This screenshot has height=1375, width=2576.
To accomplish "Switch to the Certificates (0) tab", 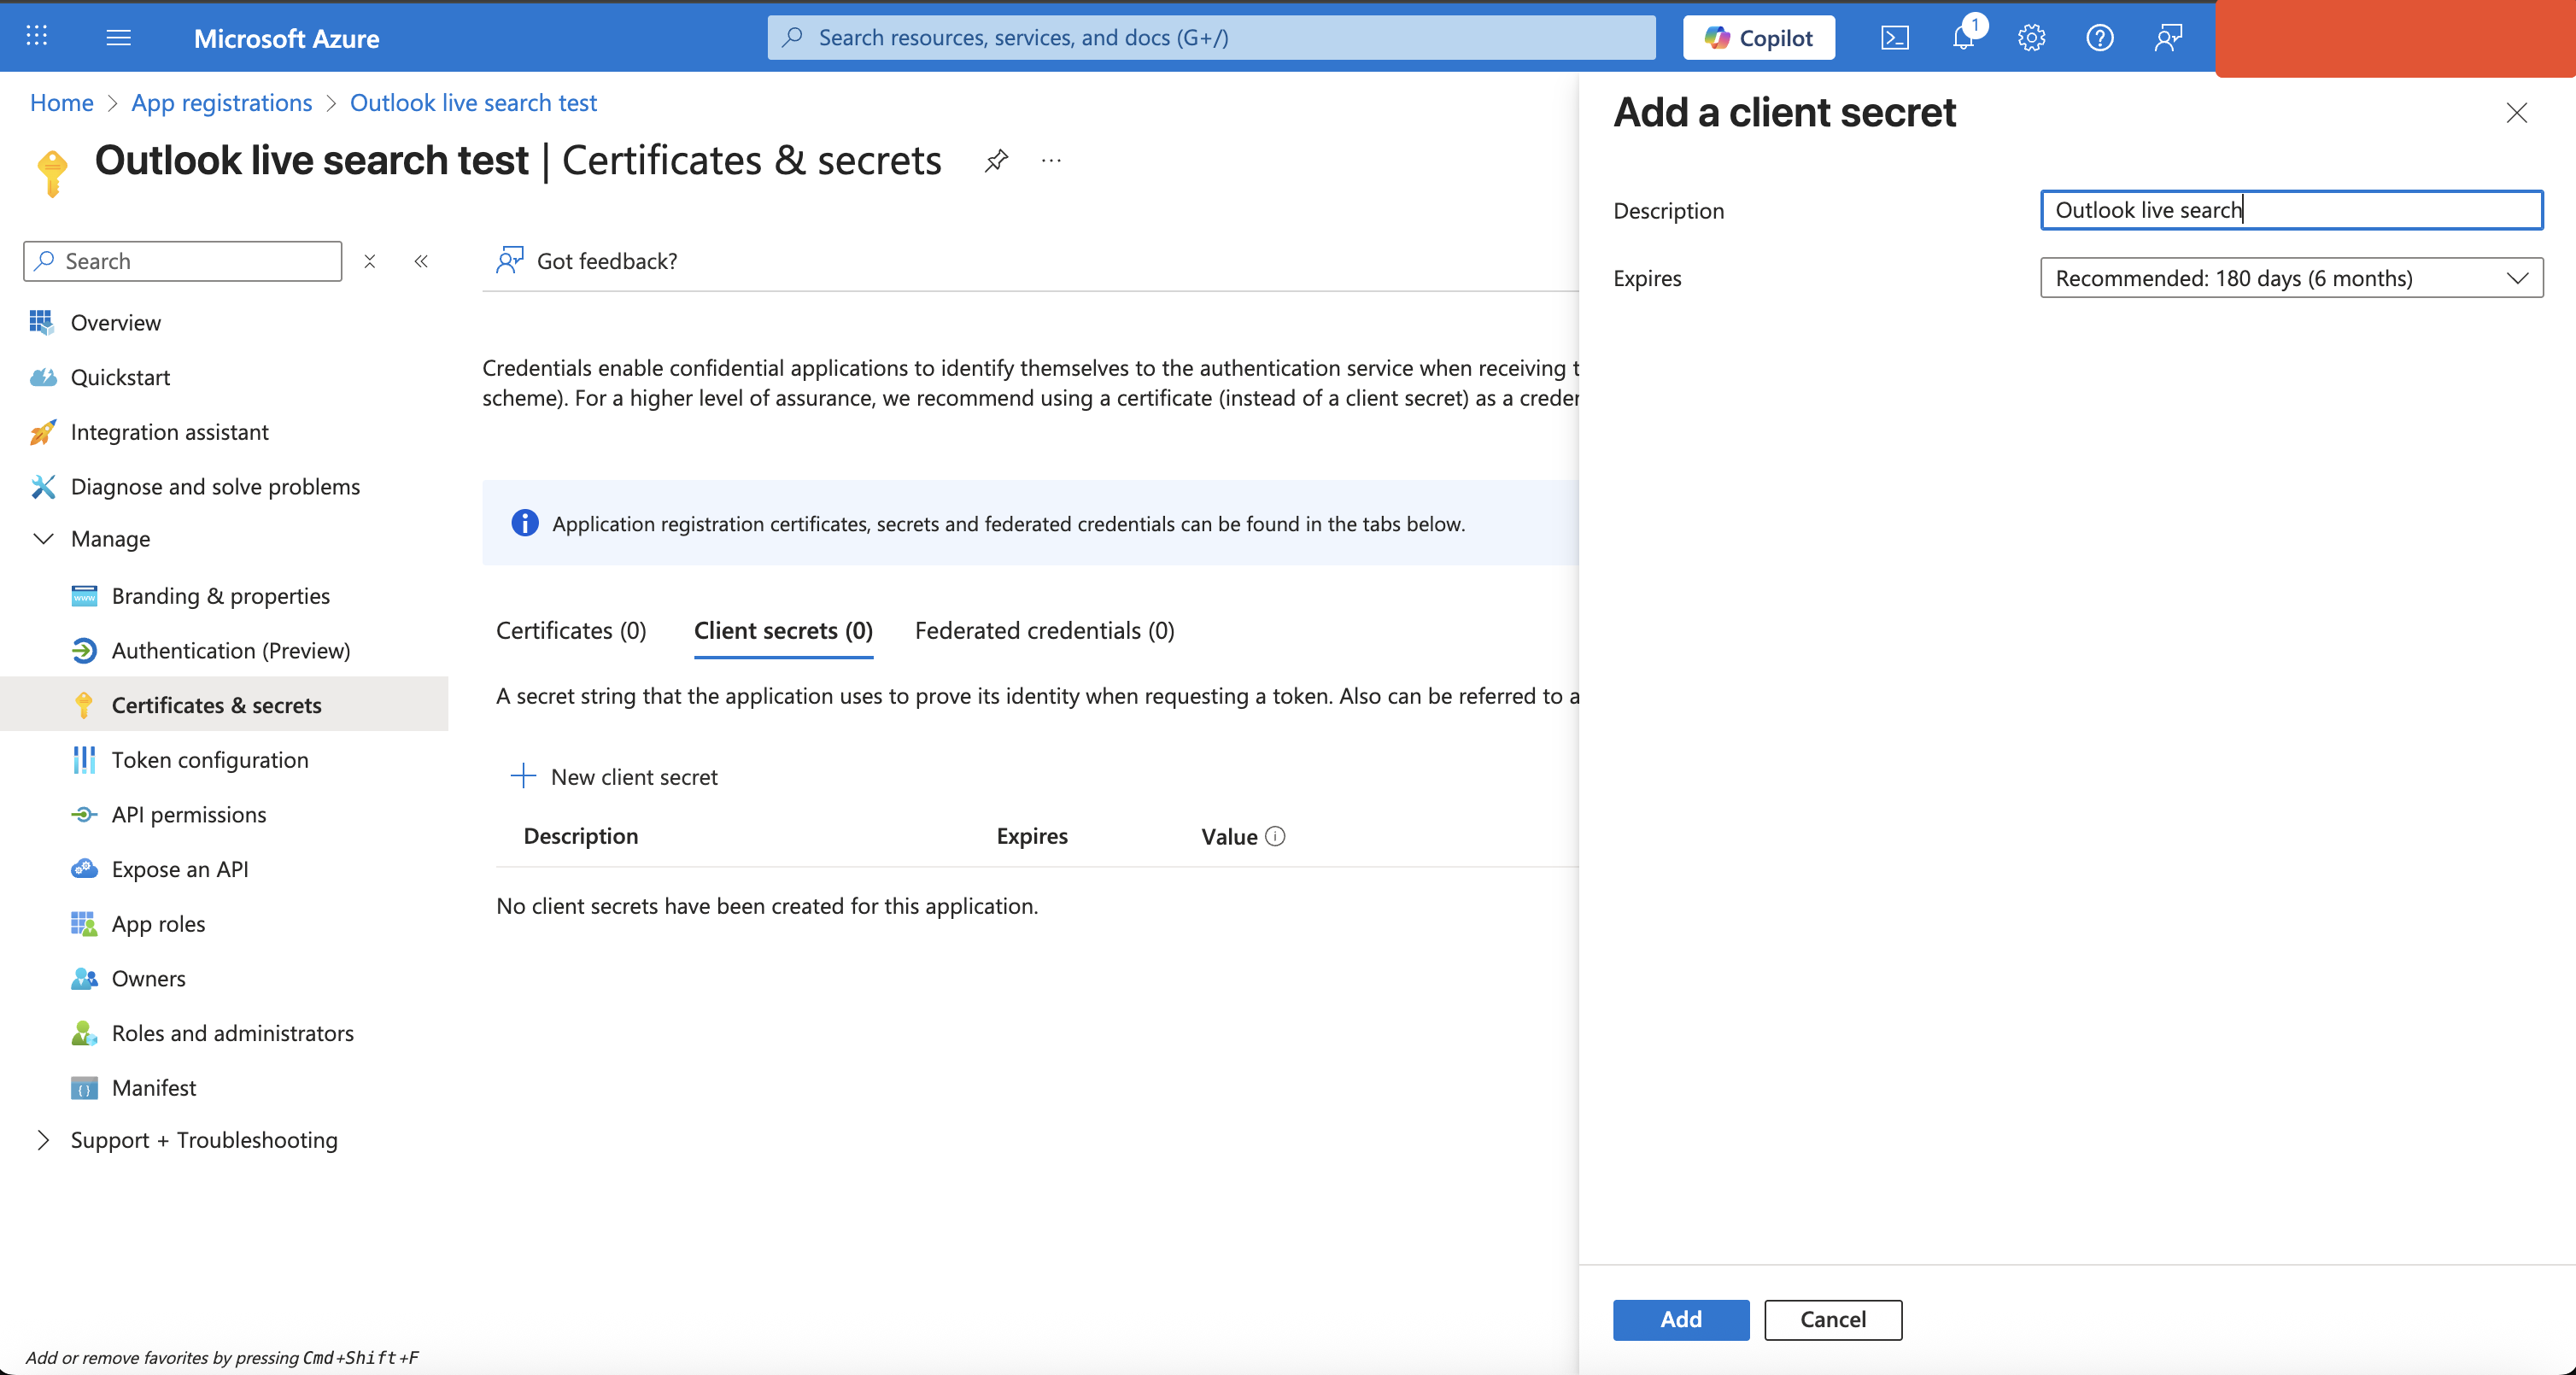I will click(571, 631).
